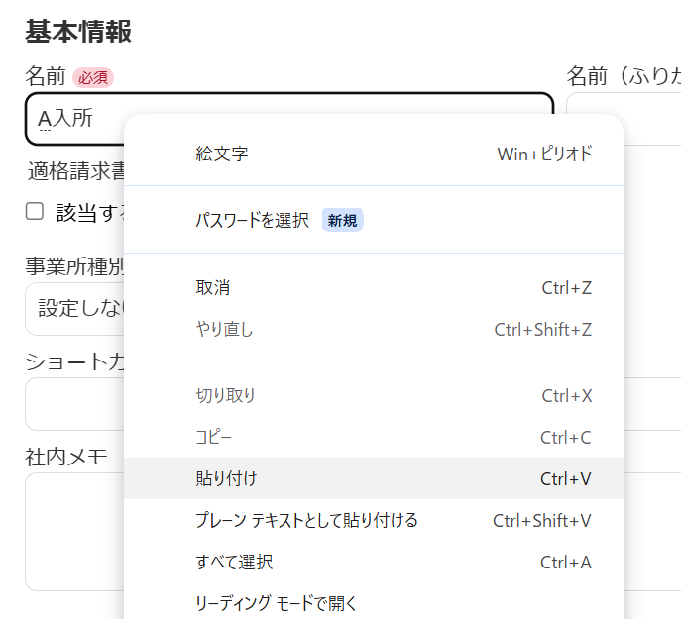The width and height of the screenshot is (681, 619).
Task: Choose パスワードを選択 menu entry
Action: 374,220
